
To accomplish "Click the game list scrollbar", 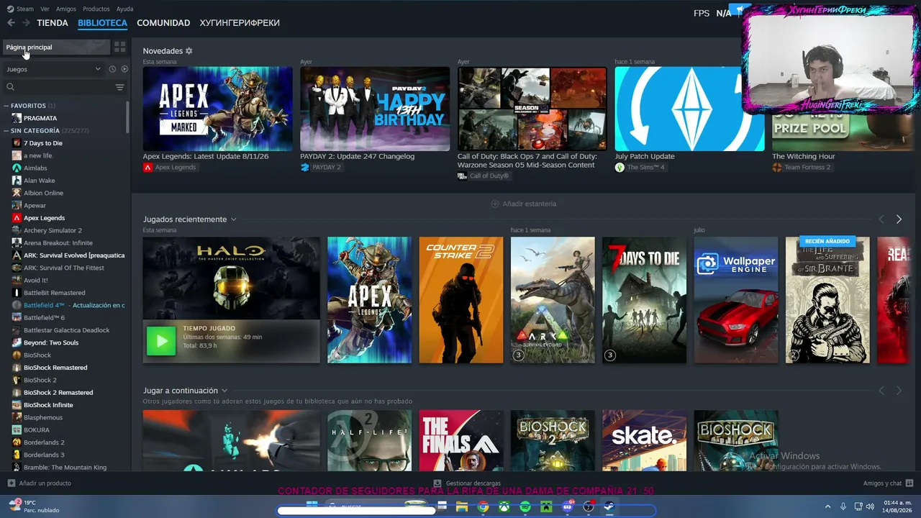I will click(x=128, y=117).
